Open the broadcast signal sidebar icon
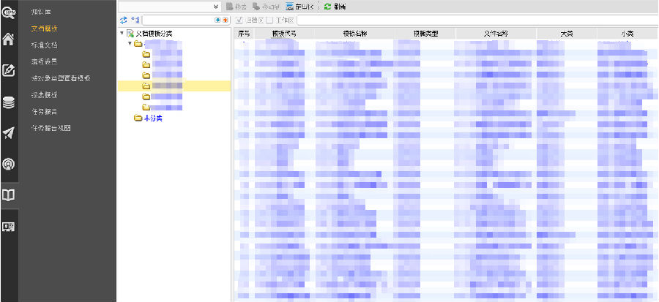The image size is (659, 302). 9,164
